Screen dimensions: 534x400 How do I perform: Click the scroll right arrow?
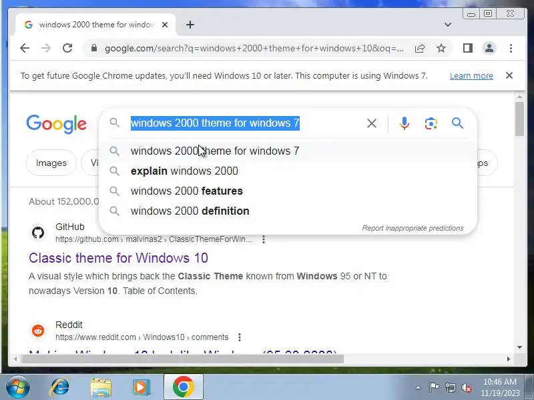click(x=509, y=359)
